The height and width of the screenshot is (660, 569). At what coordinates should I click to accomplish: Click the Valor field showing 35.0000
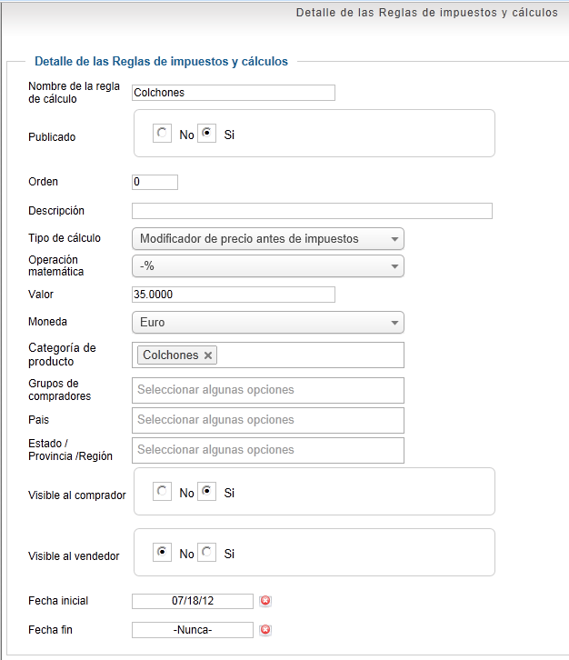(x=234, y=295)
